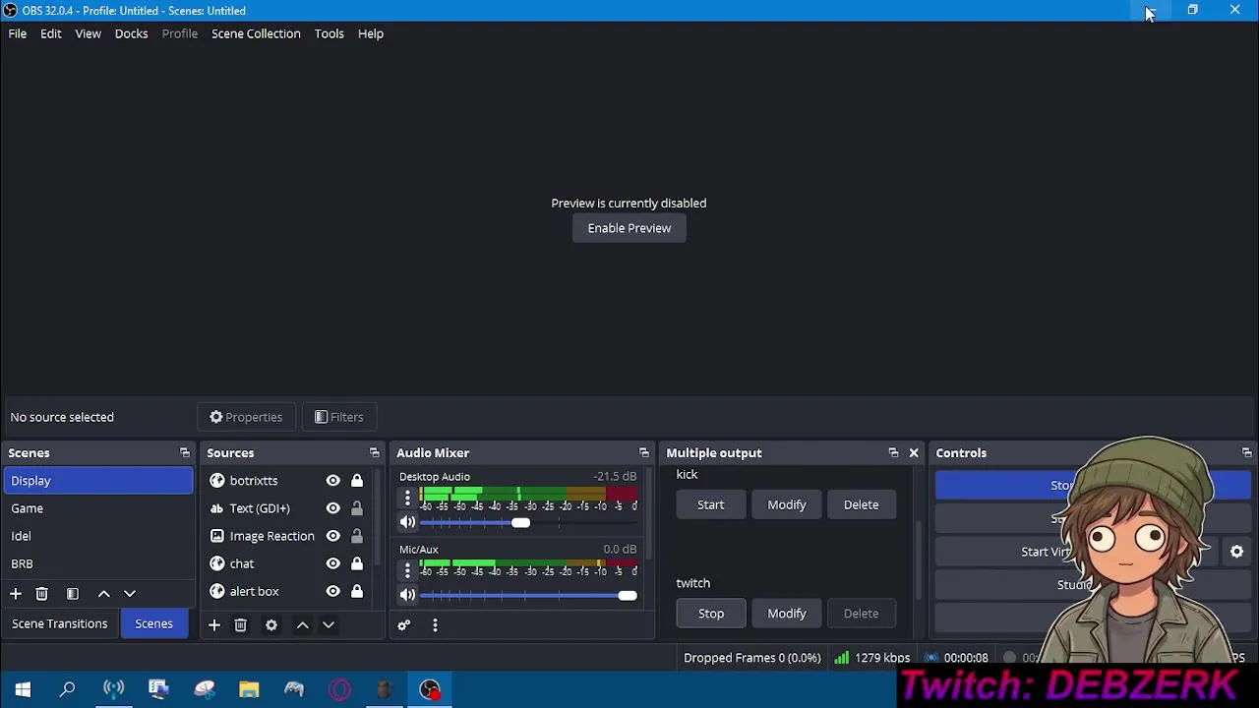
Task: Unlock chat source lock icon
Action: coord(357,563)
